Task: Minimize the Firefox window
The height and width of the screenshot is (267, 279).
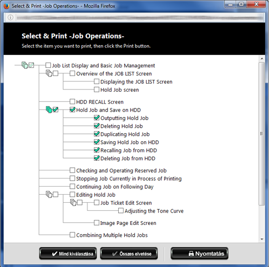Action: 230,4
